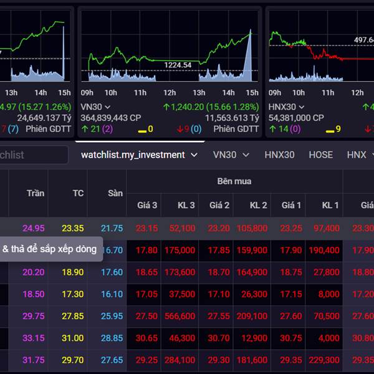Click bid volume 70,500

point(327,316)
